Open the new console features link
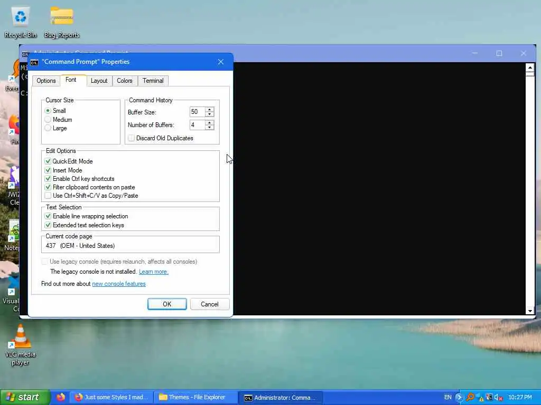The image size is (541, 405). coord(119,284)
